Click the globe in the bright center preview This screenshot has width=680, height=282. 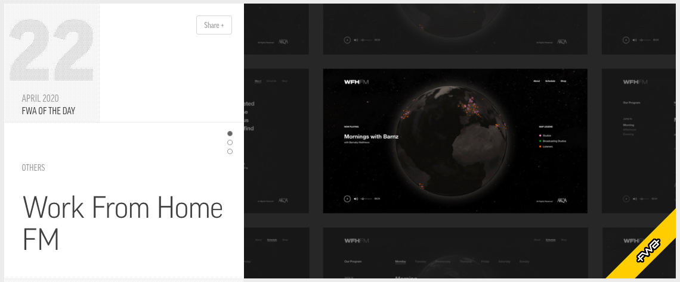[x=451, y=141]
